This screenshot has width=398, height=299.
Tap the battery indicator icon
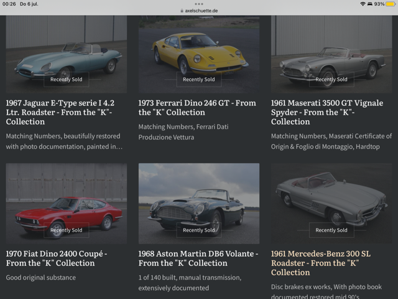pos(391,4)
